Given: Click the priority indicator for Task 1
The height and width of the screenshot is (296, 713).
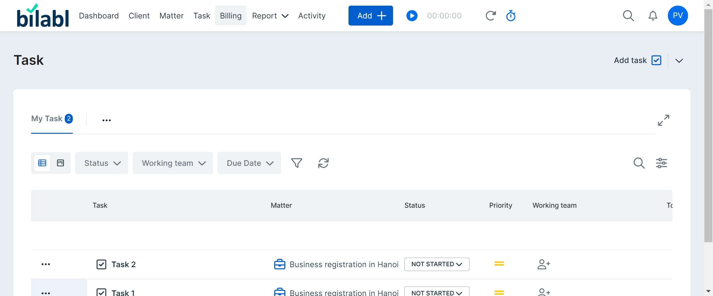Looking at the screenshot, I should 499,293.
